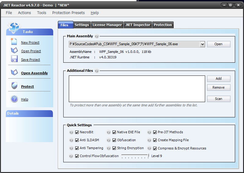The image size is (244, 173).
Task: Expand the Main Assembly path dropdown
Action: point(202,44)
